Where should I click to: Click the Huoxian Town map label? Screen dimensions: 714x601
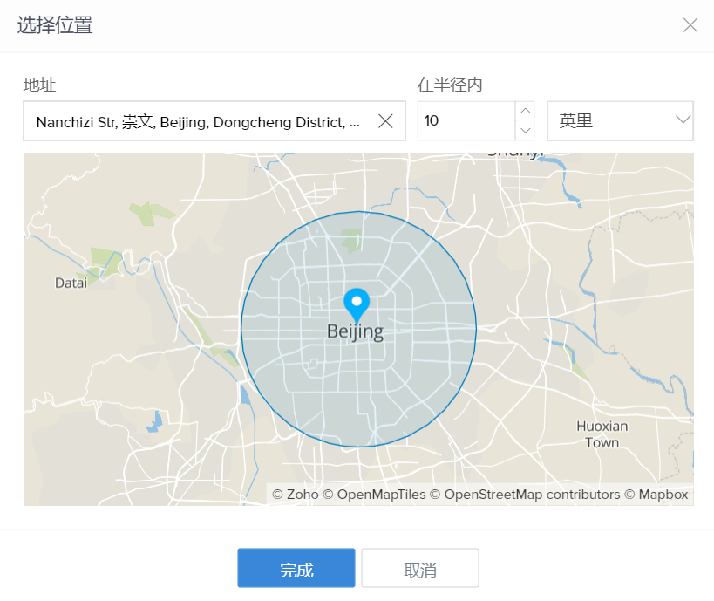point(602,434)
